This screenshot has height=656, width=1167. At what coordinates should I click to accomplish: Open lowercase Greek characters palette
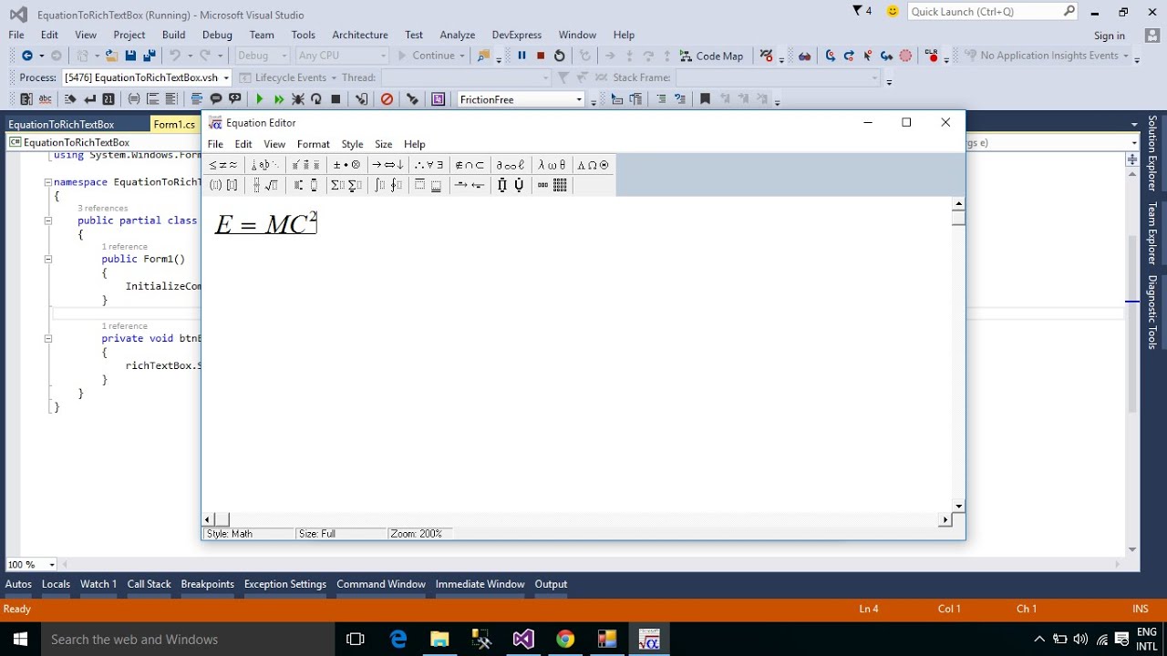[553, 165]
